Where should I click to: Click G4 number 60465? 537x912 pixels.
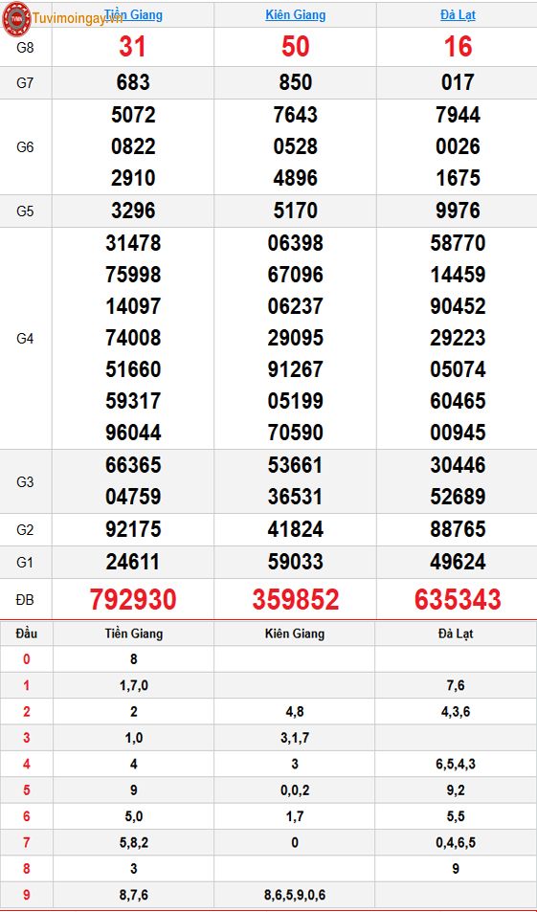[x=458, y=401]
